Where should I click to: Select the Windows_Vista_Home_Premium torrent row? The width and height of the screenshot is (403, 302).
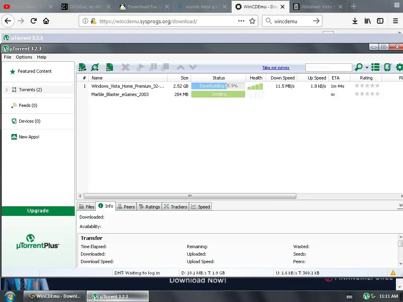[240, 86]
